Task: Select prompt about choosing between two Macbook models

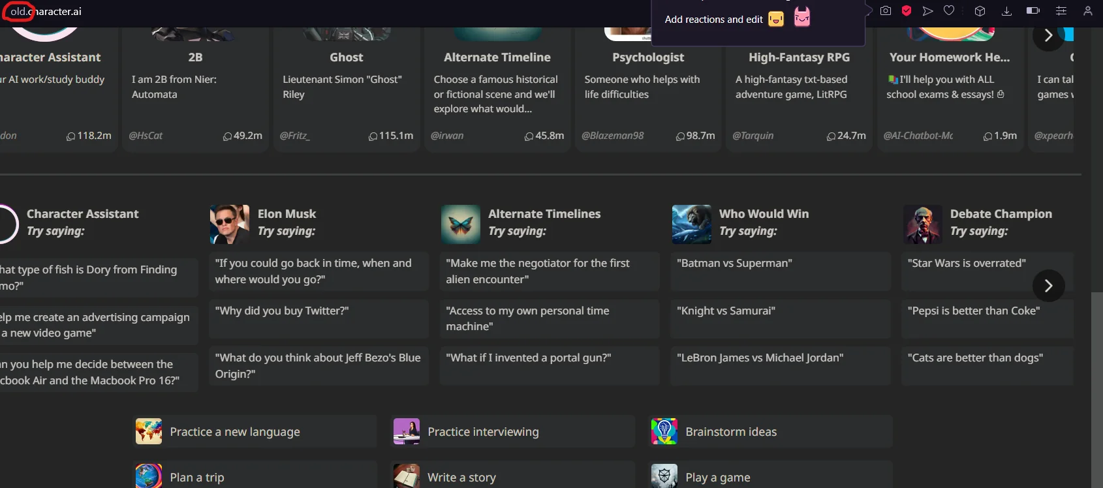Action: [x=98, y=372]
